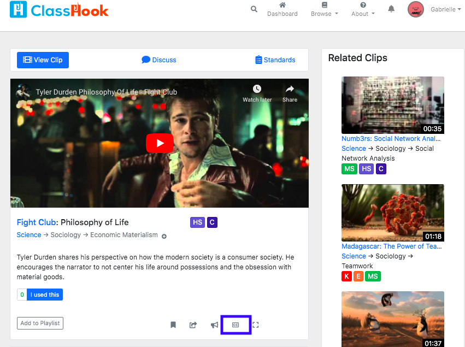
Task: Click the HS grade badge under video
Action: click(x=197, y=222)
